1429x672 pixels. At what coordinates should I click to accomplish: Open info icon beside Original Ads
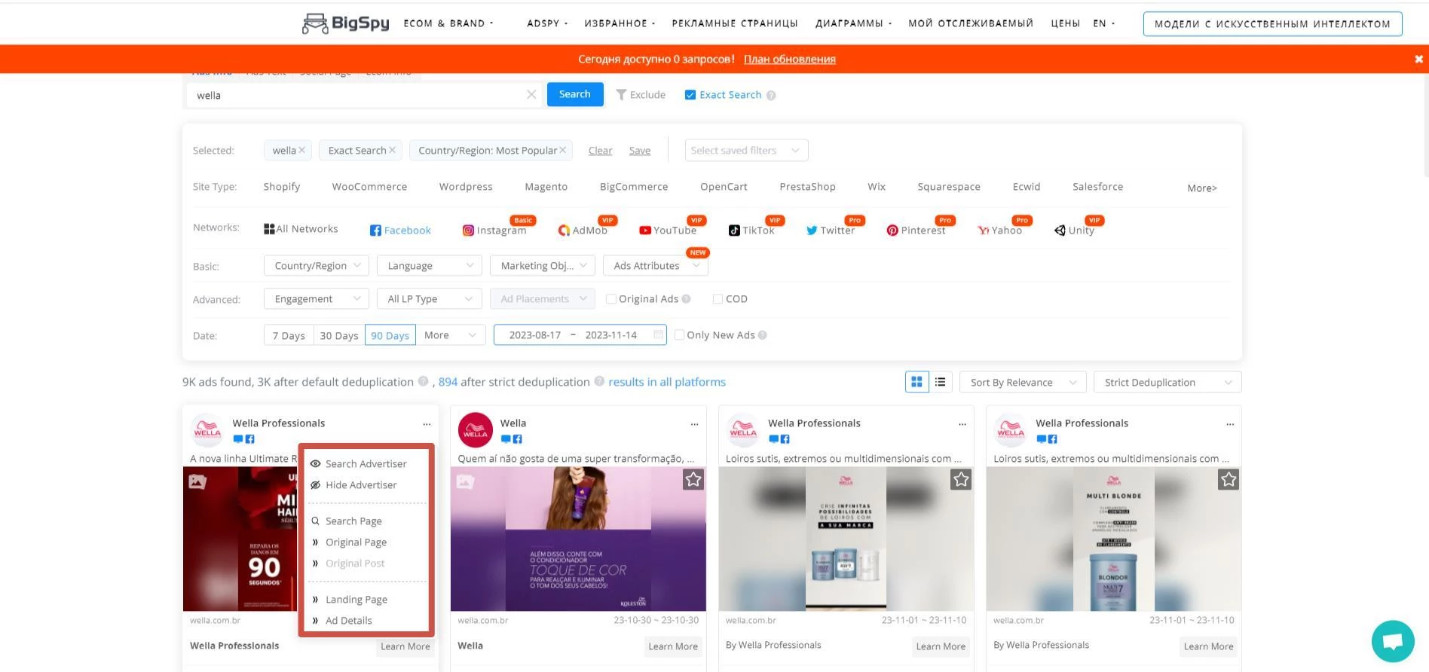point(686,299)
